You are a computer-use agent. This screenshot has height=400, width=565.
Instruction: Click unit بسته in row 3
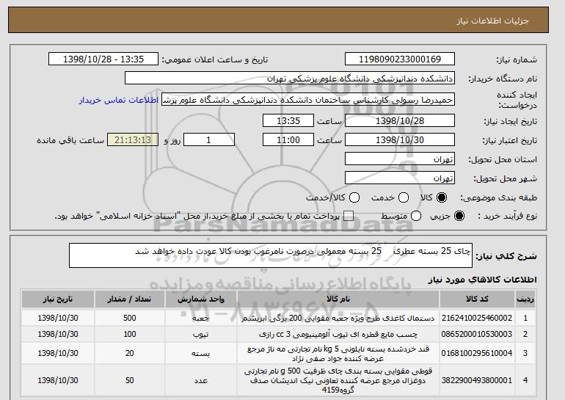(201, 354)
